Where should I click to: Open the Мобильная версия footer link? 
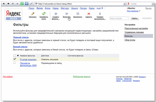click(82, 76)
